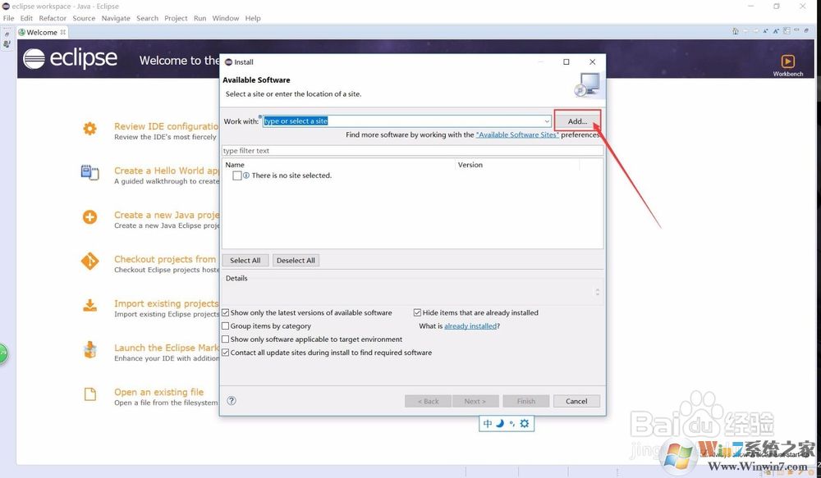
Task: Open the Source menu
Action: tap(84, 18)
